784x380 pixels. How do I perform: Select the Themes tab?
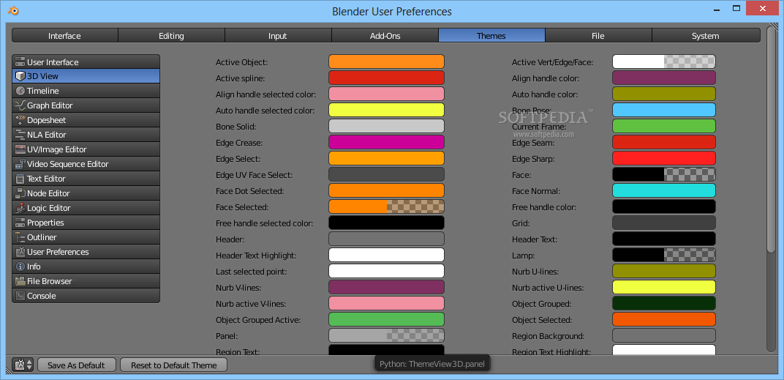click(491, 36)
